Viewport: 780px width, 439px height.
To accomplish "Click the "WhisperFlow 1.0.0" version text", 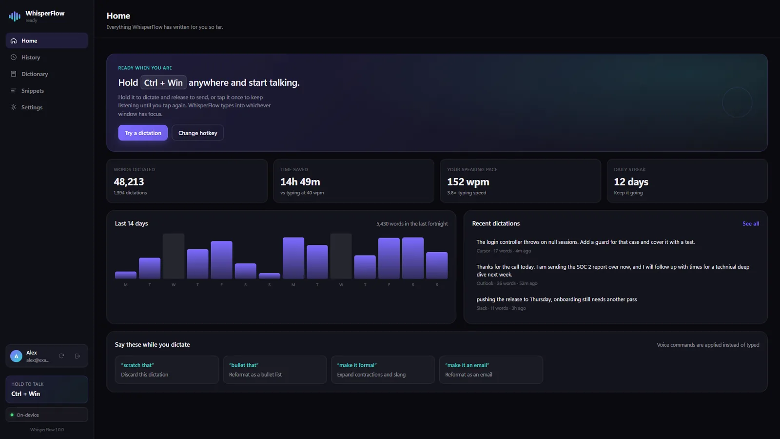I will point(47,430).
